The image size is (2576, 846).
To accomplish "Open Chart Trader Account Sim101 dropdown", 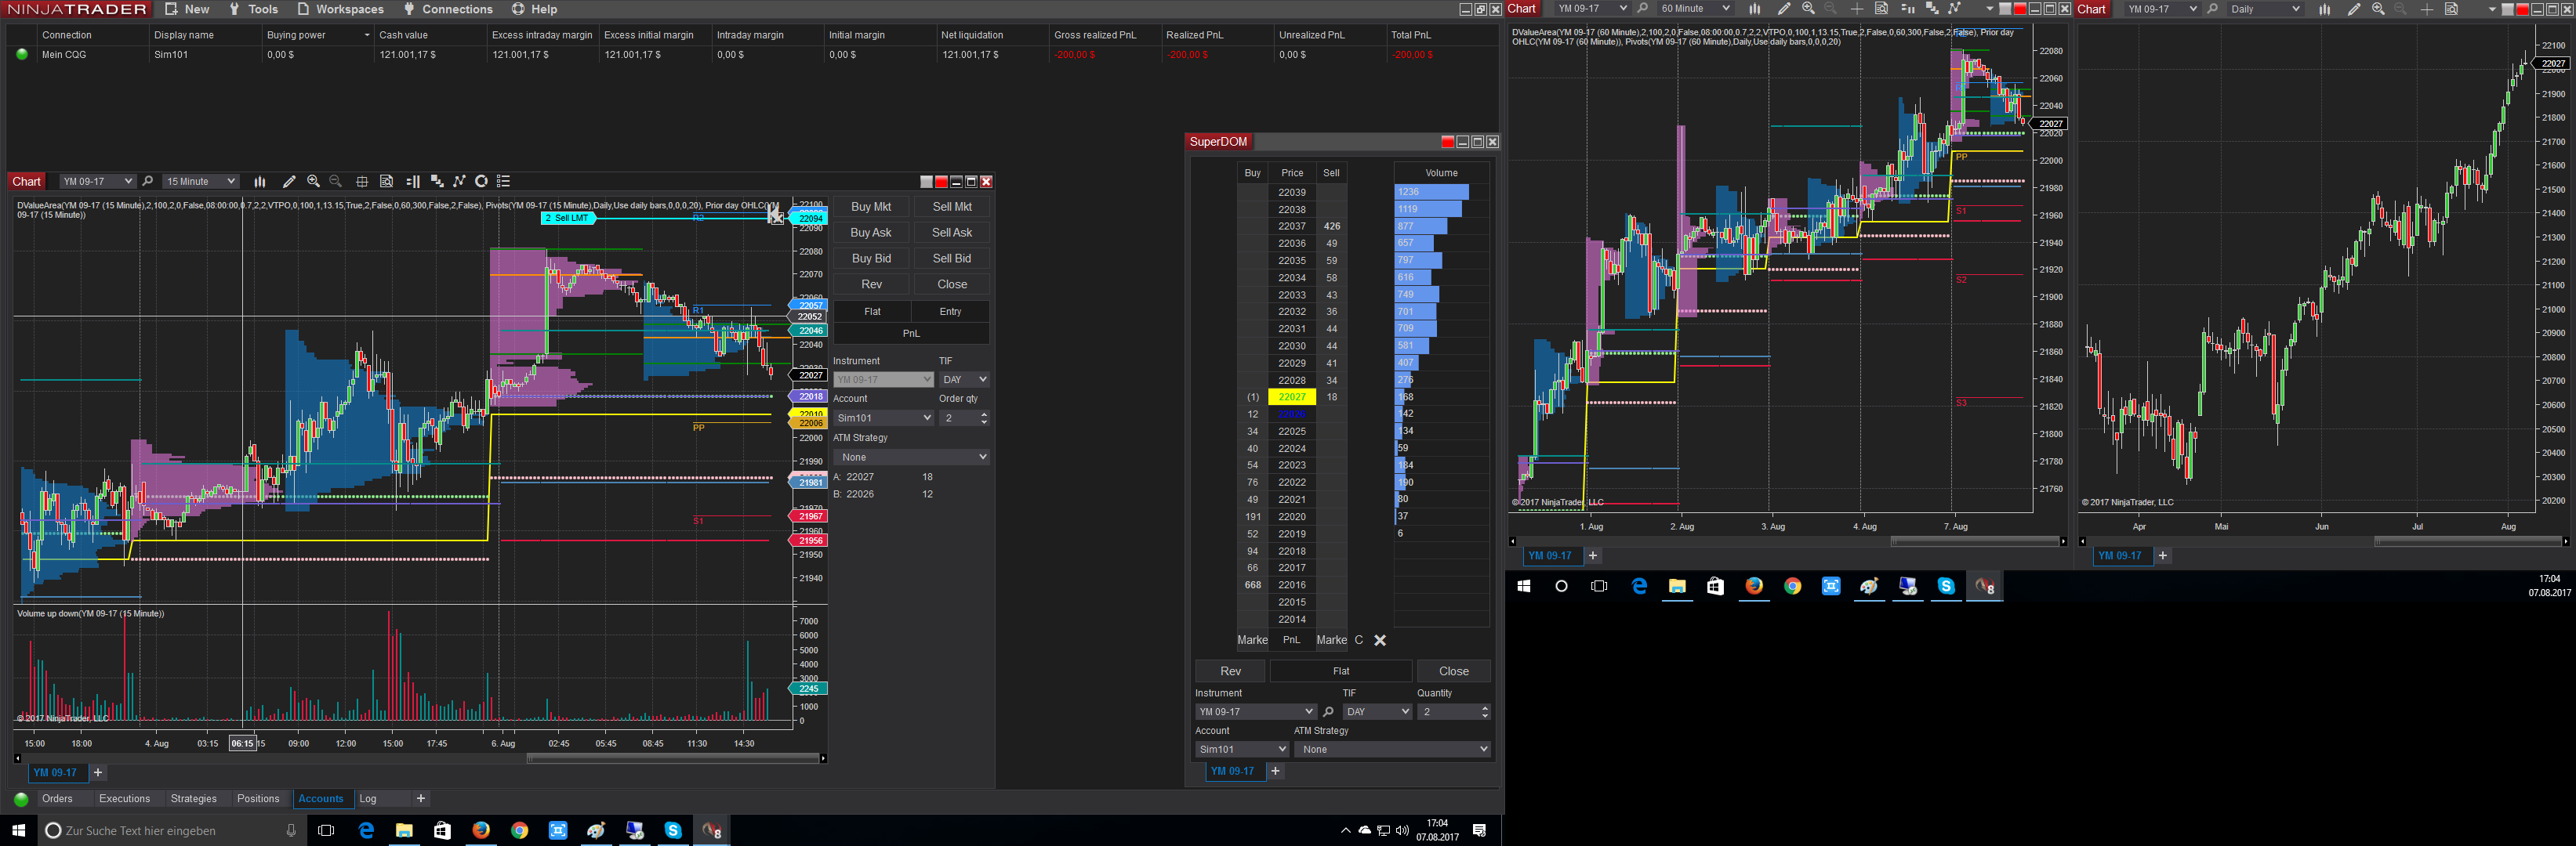I will 884,418.
